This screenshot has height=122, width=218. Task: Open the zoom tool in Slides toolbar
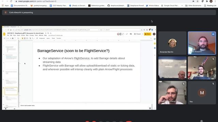18,38
